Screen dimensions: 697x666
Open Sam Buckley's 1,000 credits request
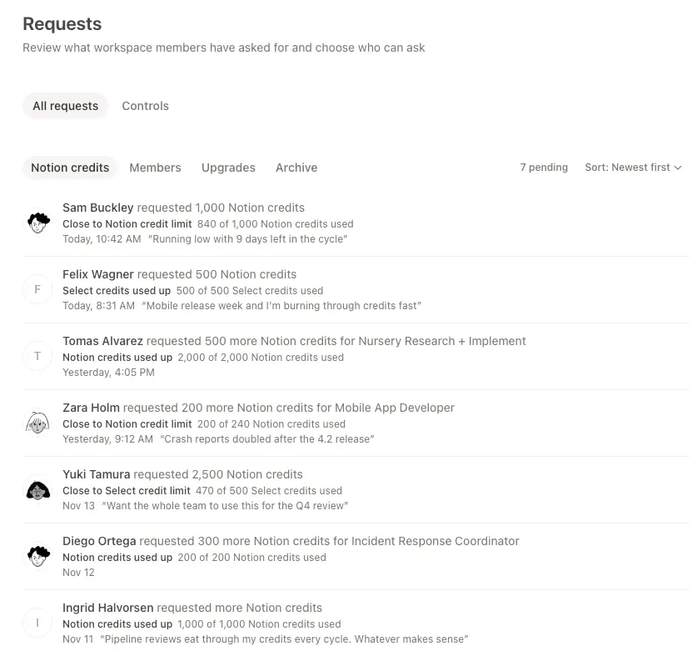click(356, 223)
